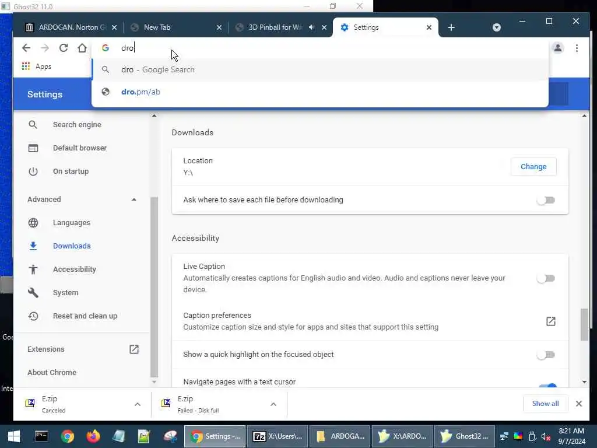Open the tab search dropdown circle
The height and width of the screenshot is (448, 597).
pos(497,27)
